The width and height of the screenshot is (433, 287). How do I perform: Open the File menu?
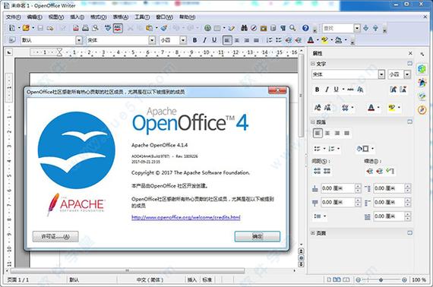click(14, 17)
